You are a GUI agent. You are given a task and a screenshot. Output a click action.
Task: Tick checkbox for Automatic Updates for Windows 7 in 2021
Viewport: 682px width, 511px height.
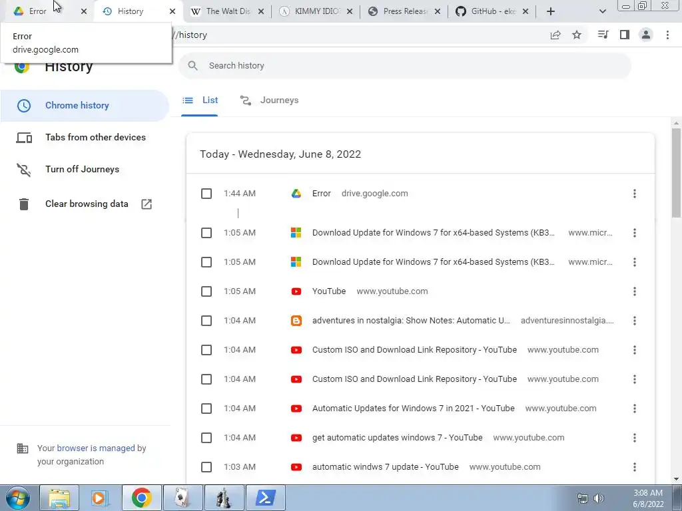tap(206, 409)
